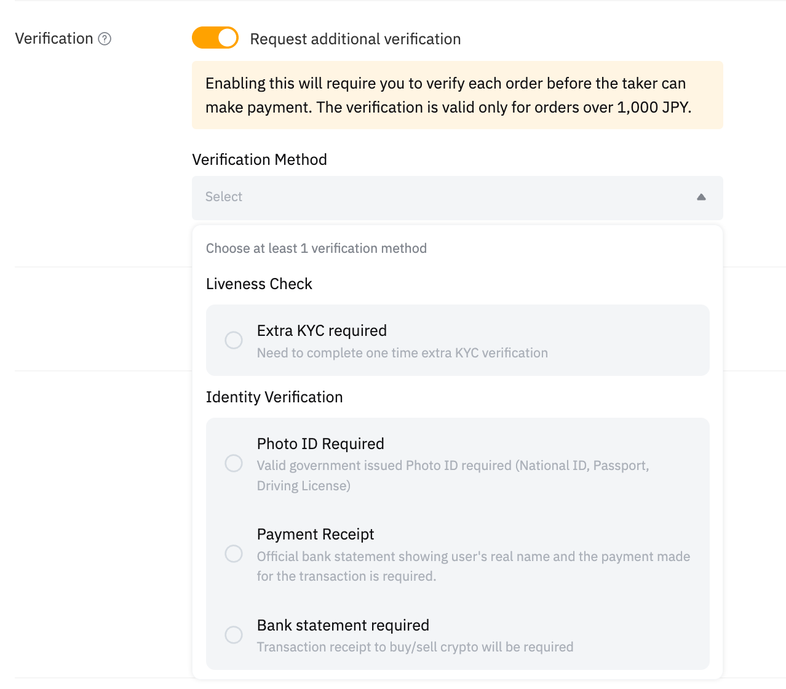This screenshot has width=786, height=689.
Task: Click the Verification Method heading
Action: point(260,160)
